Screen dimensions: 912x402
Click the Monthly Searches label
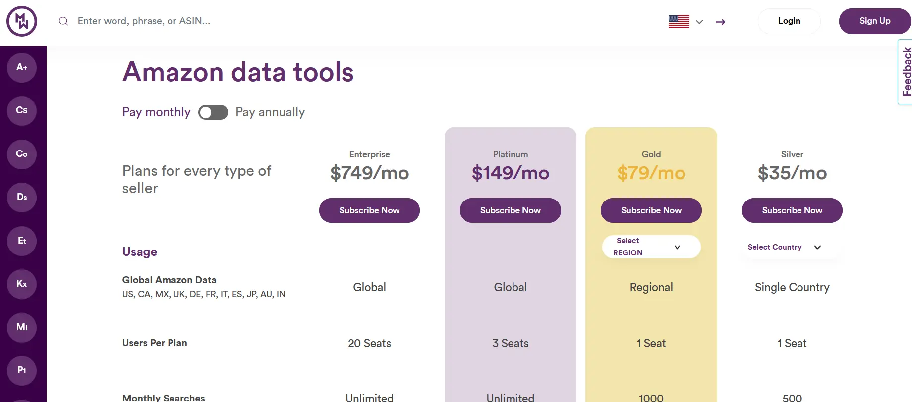click(x=164, y=398)
